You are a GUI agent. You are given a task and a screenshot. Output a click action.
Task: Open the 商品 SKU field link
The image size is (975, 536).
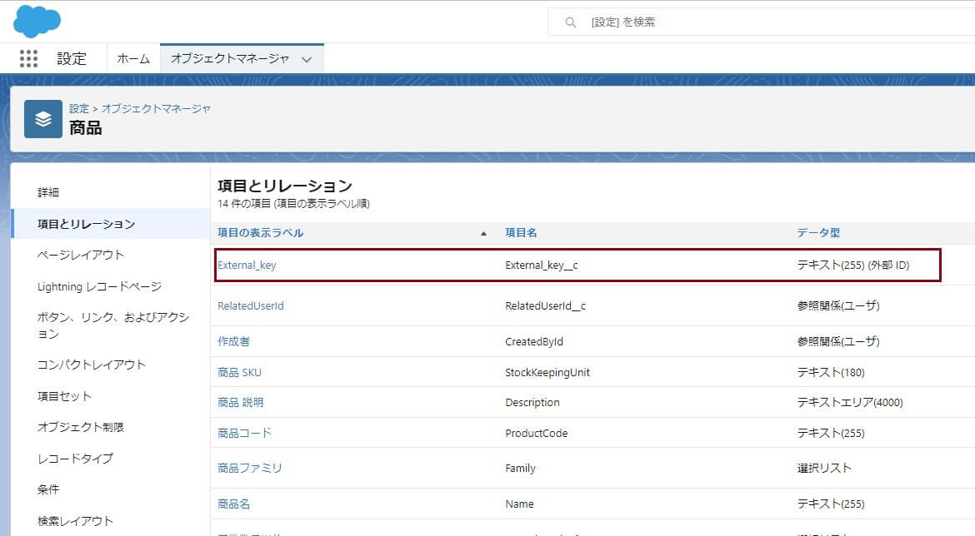click(x=239, y=371)
